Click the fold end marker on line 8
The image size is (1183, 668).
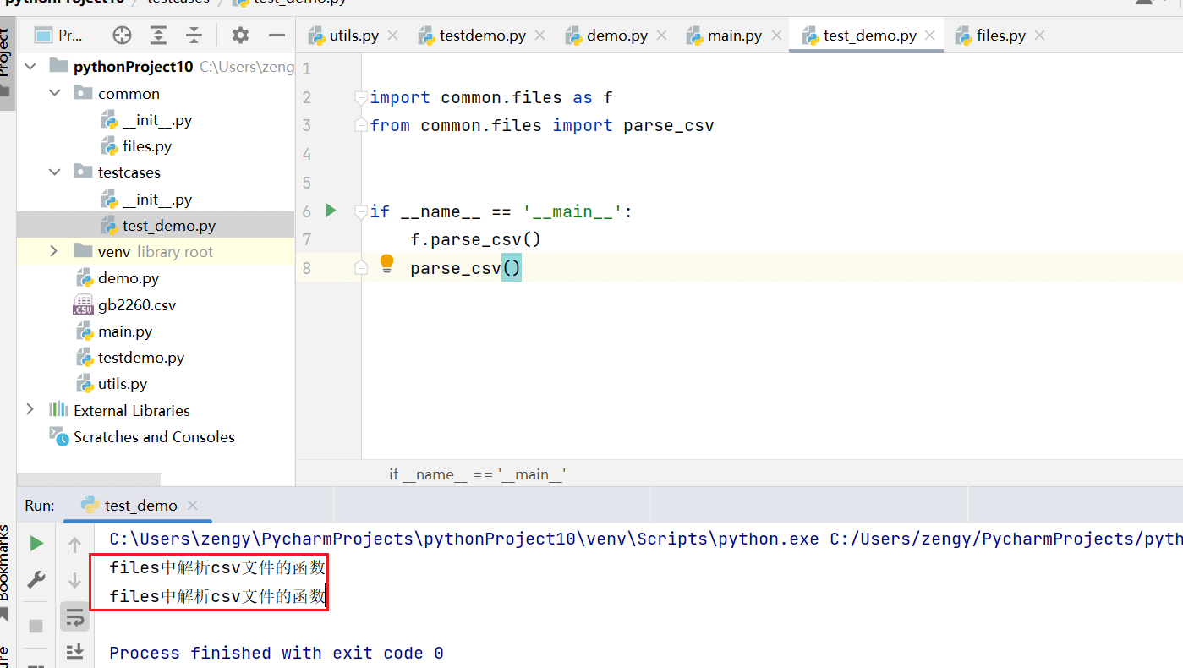tap(361, 268)
